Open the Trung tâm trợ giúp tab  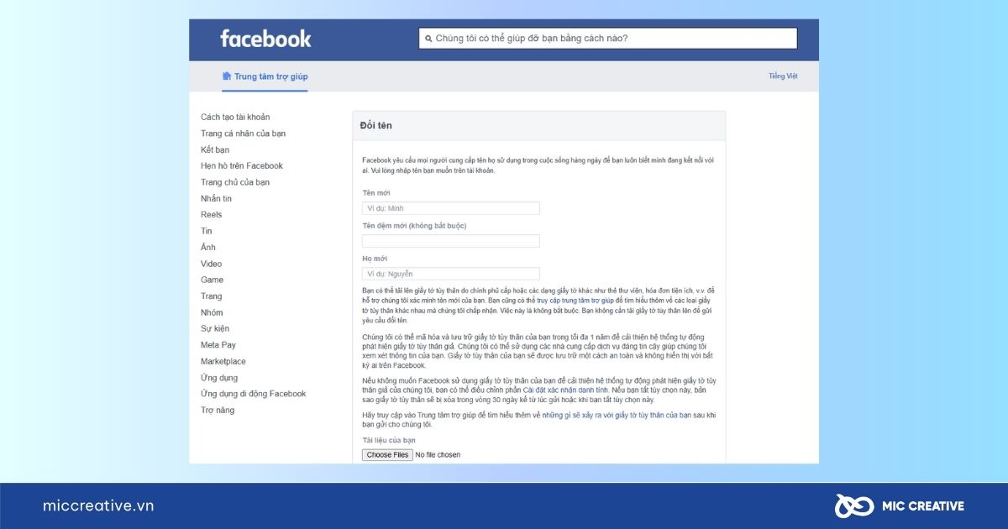coord(265,76)
